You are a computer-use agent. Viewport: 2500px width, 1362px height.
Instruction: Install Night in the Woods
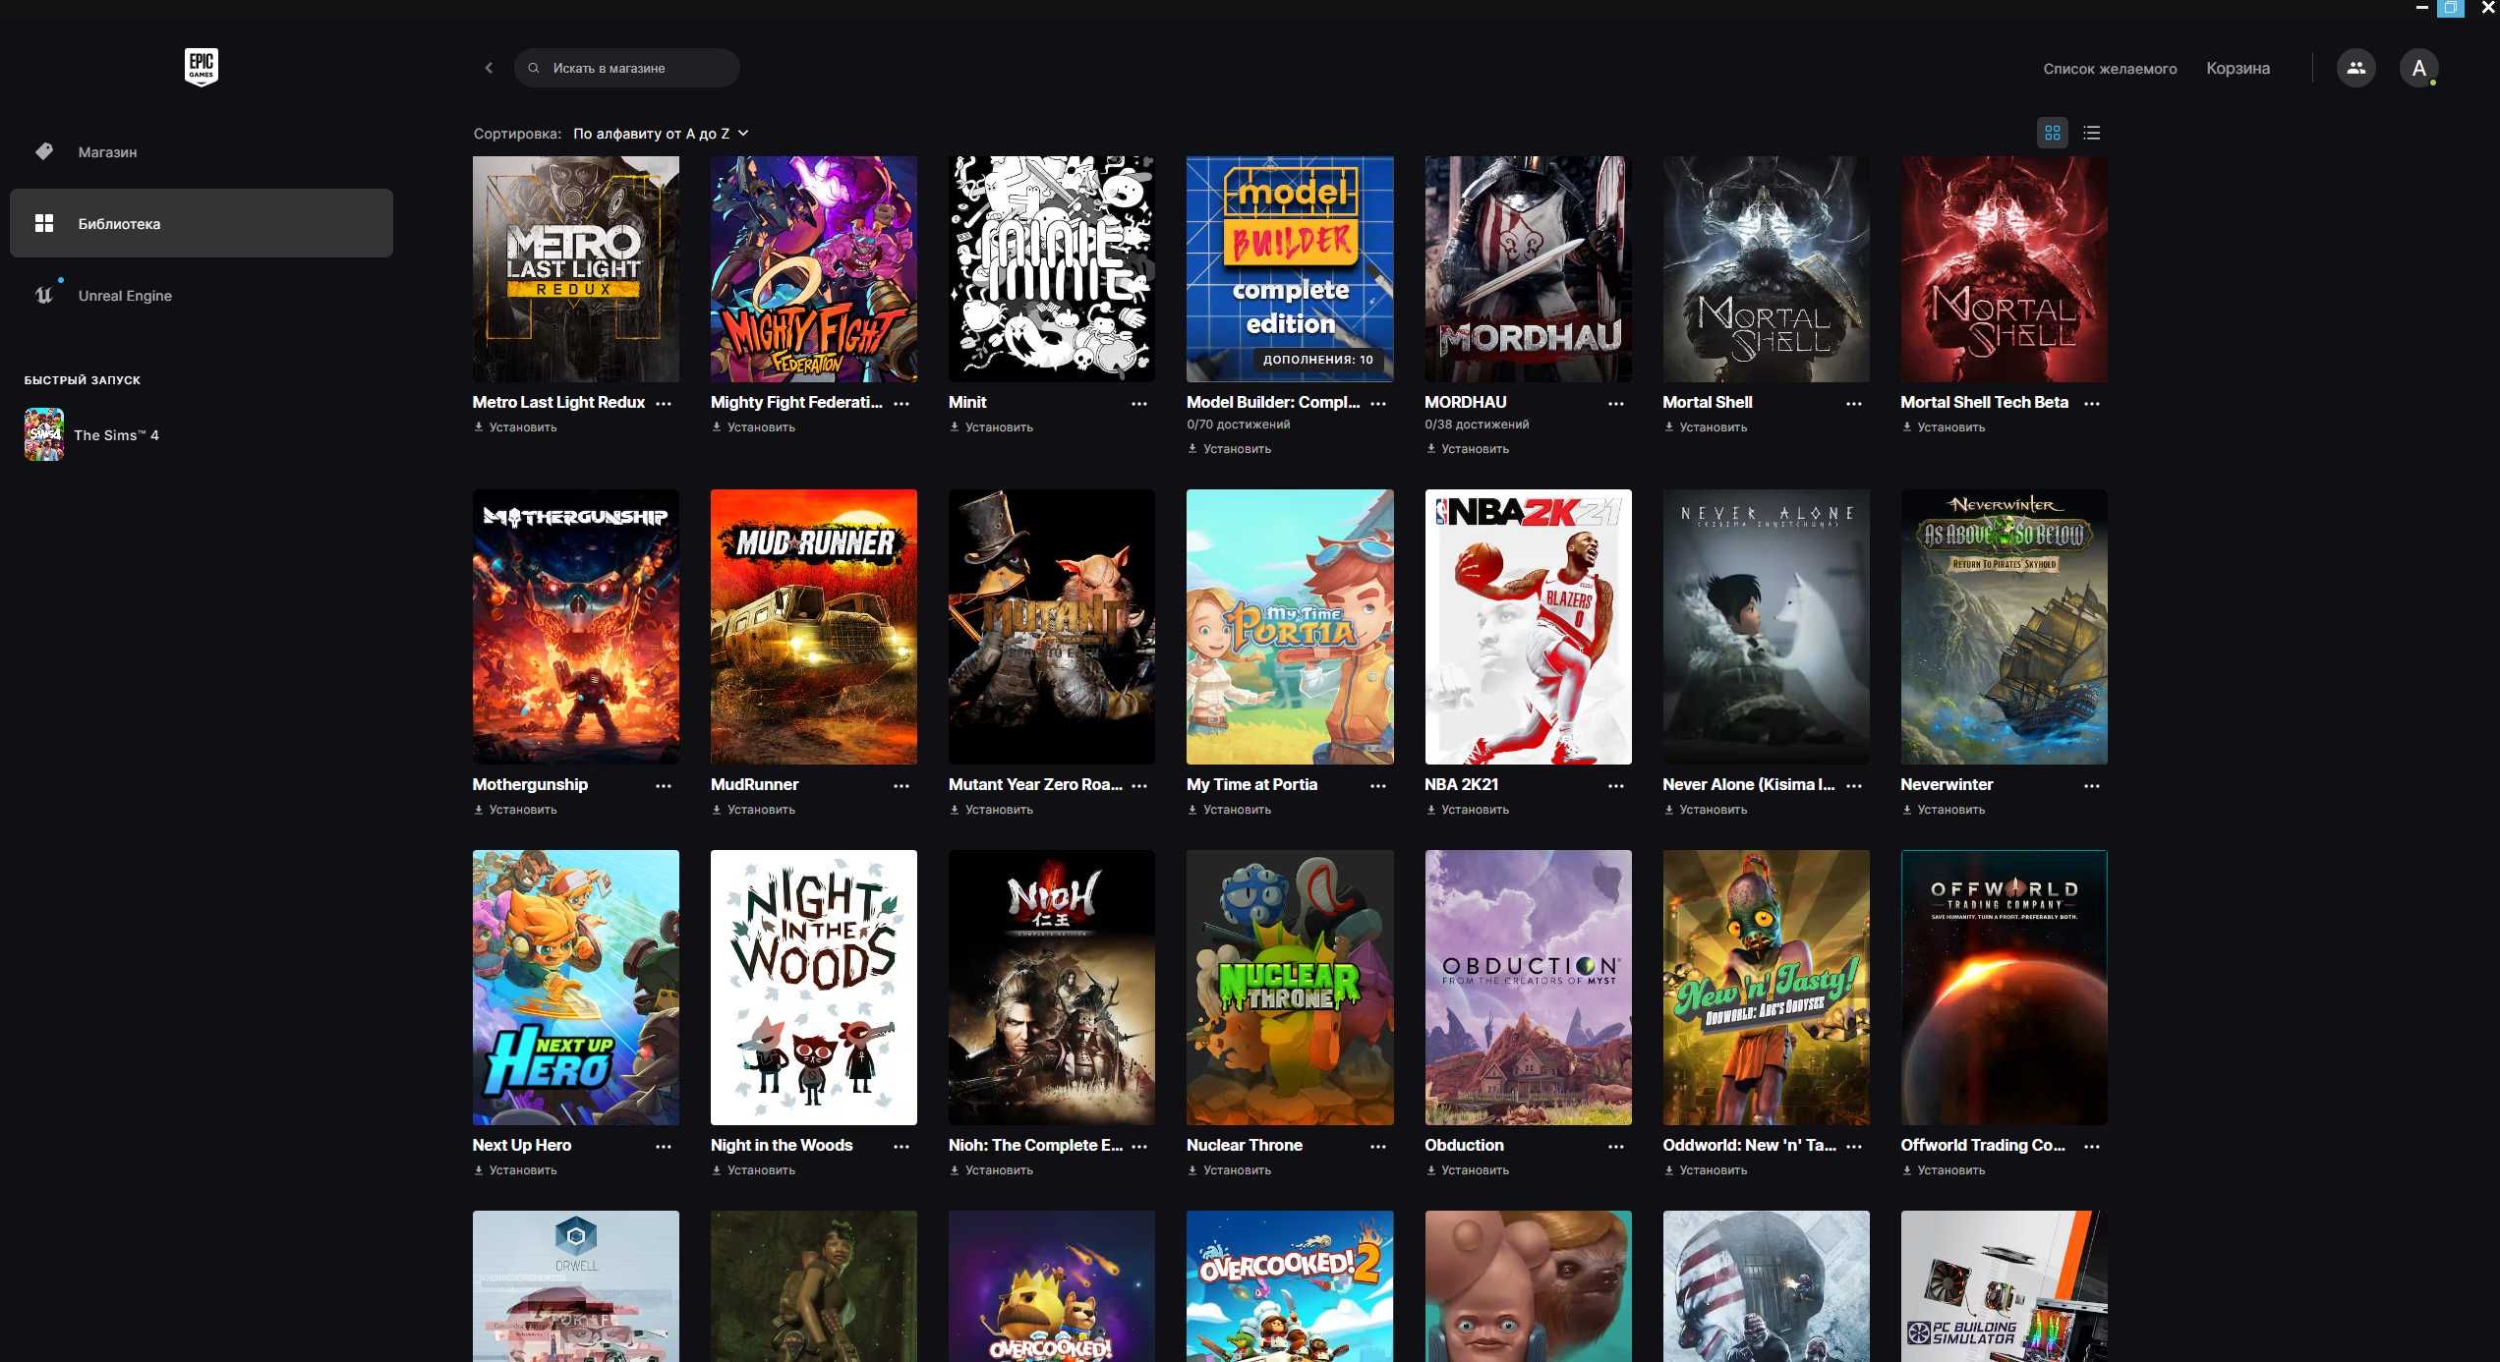click(x=753, y=1170)
